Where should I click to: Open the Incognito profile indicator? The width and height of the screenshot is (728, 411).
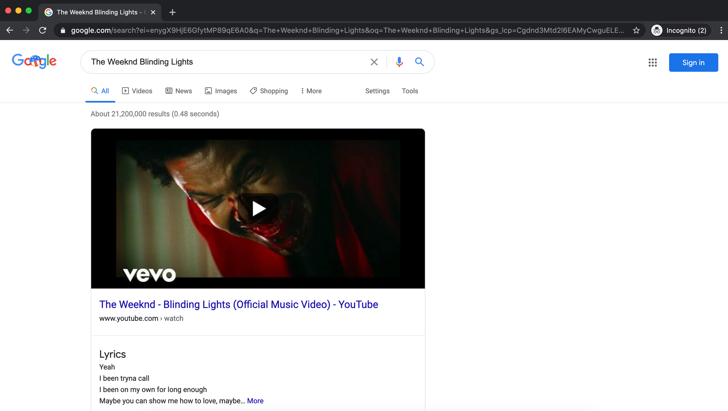pyautogui.click(x=680, y=30)
